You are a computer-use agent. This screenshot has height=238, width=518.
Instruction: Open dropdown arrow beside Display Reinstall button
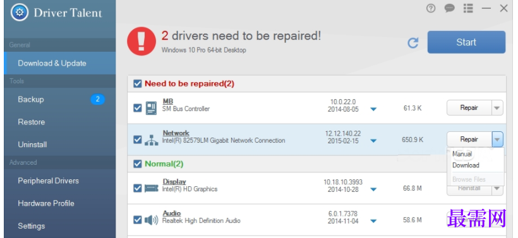click(498, 189)
